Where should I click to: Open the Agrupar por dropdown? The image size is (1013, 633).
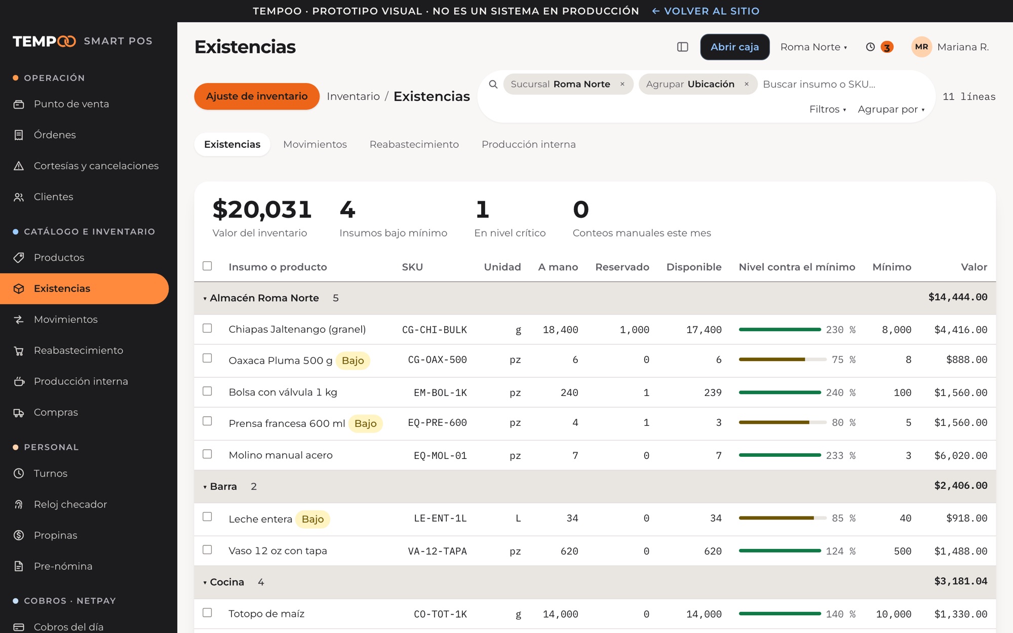pos(891,109)
